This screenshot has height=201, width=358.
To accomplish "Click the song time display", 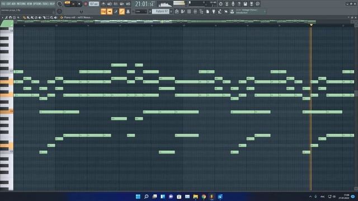I will (x=144, y=4).
